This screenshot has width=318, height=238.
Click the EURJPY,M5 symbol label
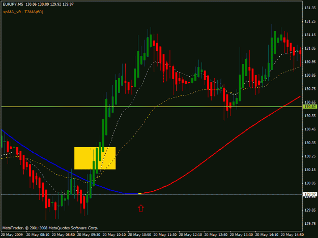(13, 4)
